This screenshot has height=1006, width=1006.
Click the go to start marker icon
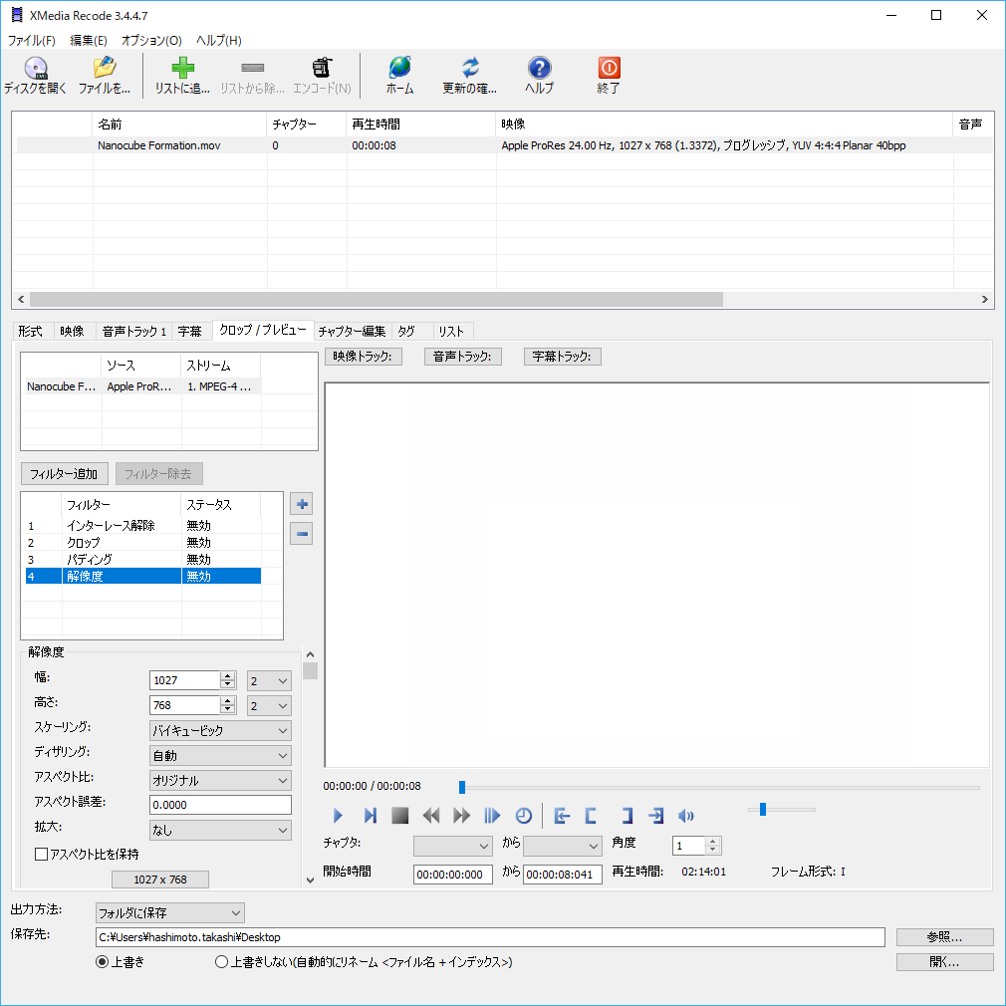562,816
